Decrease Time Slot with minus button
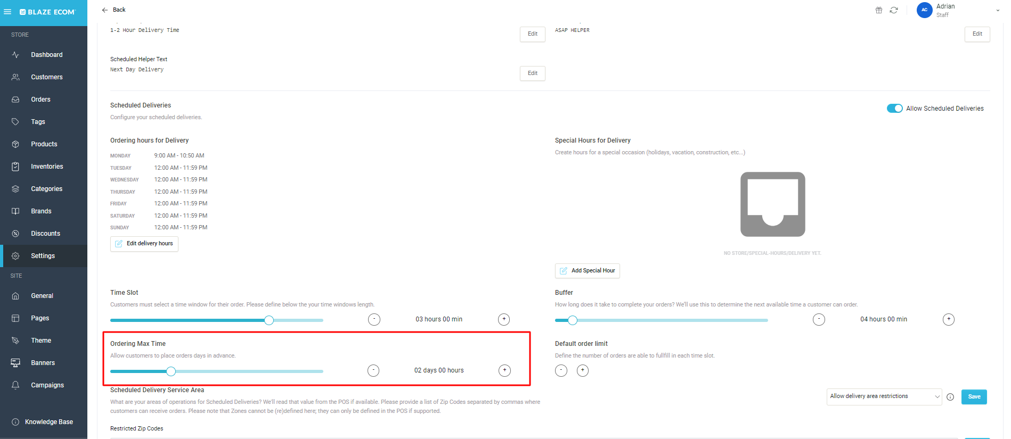Screen dimensions: 1011x439 [x=374, y=319]
